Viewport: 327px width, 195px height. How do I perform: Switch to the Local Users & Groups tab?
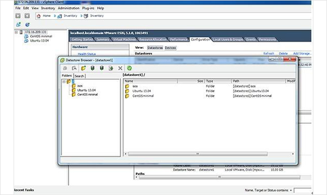coord(228,40)
